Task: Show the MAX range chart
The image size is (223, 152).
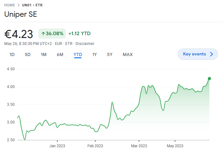Action: pos(128,54)
